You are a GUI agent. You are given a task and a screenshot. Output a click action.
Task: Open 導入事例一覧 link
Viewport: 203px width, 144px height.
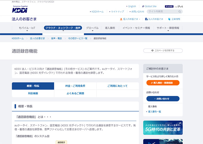click(155, 112)
